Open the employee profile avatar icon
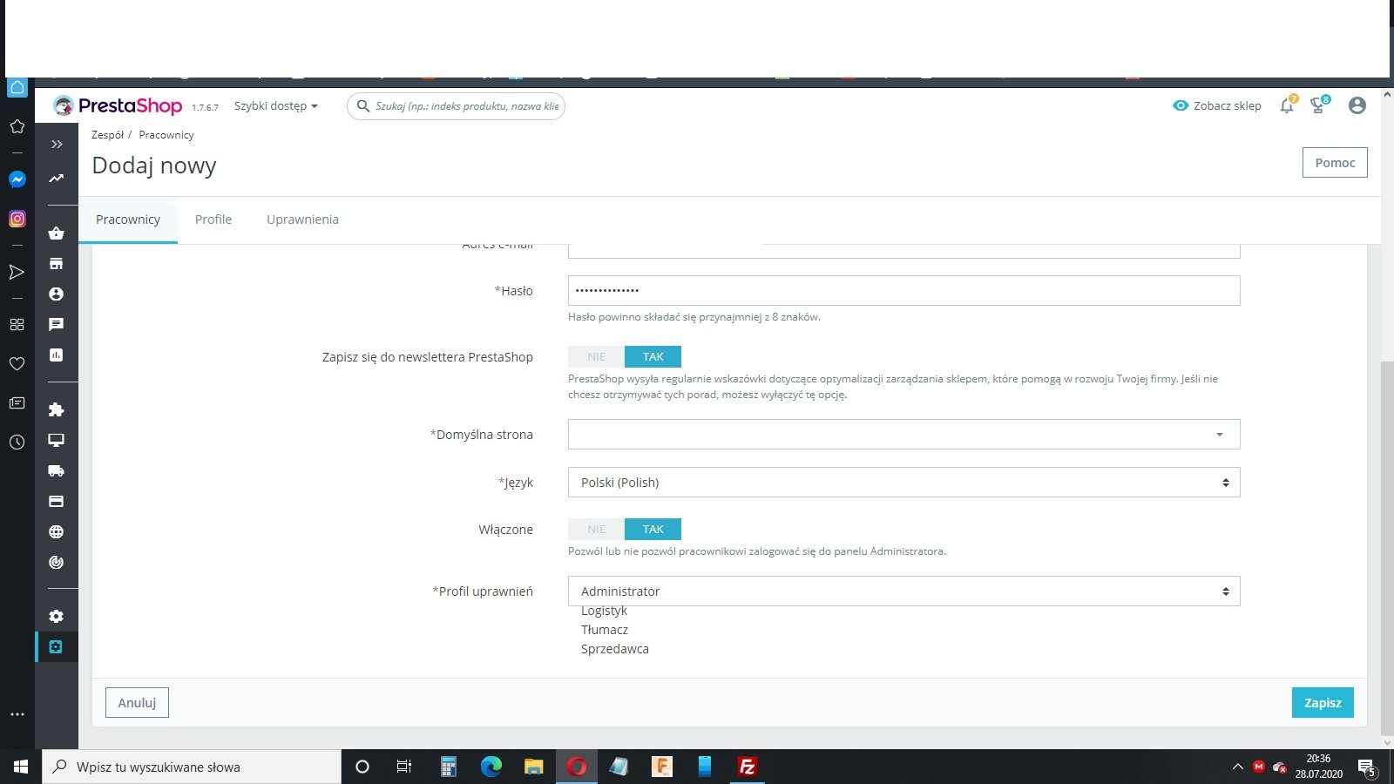The image size is (1394, 784). pos(1357,105)
